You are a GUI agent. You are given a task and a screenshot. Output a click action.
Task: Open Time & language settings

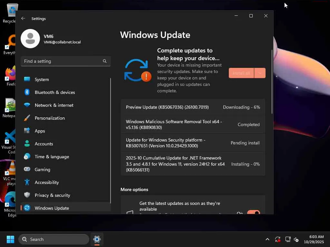coord(66,157)
